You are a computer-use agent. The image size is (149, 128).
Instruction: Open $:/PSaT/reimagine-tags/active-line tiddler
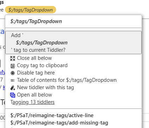[52, 115]
